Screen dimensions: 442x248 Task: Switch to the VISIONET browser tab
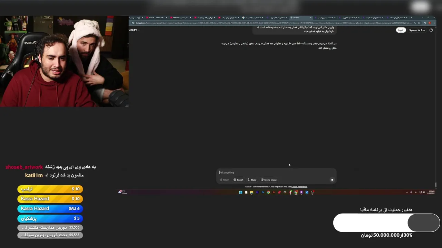[180, 18]
